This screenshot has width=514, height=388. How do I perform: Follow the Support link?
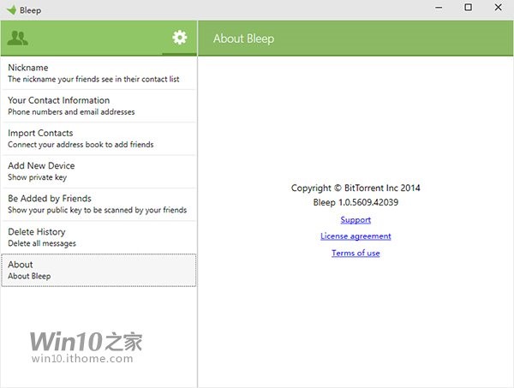pos(356,219)
